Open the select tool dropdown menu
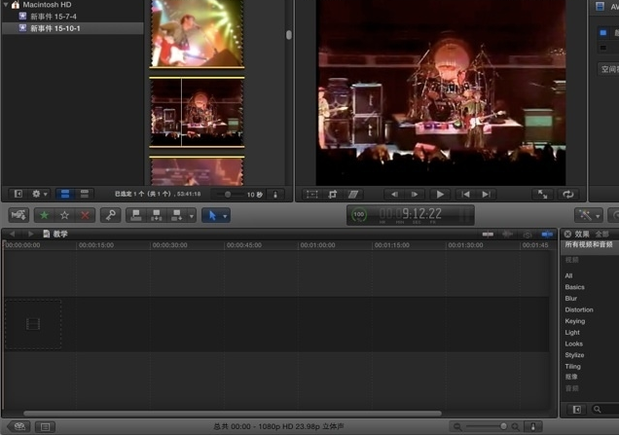The width and height of the screenshot is (619, 435). [215, 215]
